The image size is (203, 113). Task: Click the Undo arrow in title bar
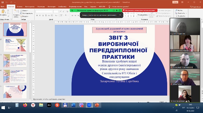point(7,2)
